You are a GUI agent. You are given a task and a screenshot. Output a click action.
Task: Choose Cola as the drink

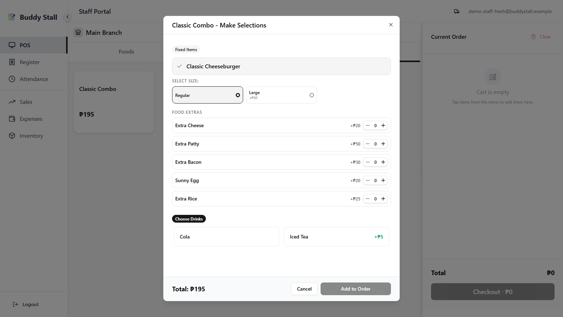(x=226, y=237)
